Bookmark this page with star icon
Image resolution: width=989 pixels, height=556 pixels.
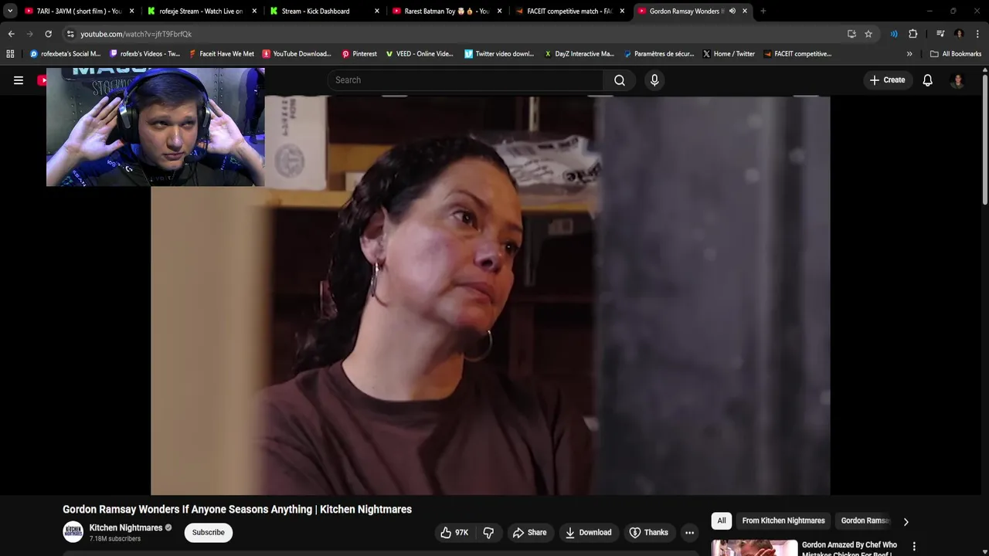point(868,34)
